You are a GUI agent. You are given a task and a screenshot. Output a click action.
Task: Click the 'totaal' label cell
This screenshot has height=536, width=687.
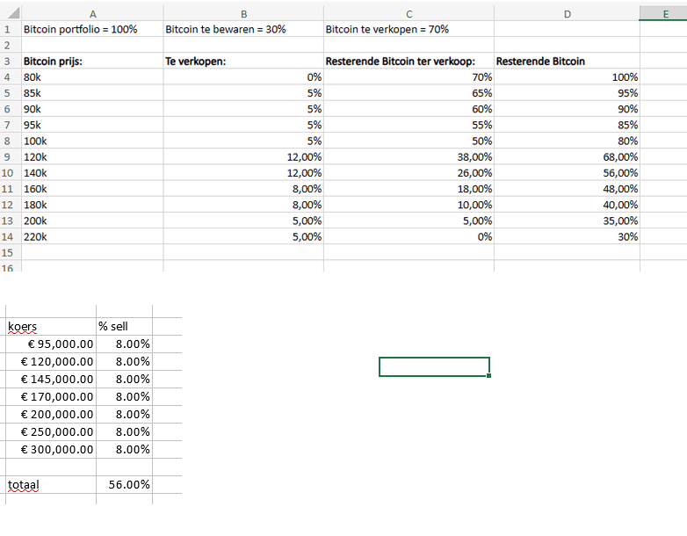point(51,485)
